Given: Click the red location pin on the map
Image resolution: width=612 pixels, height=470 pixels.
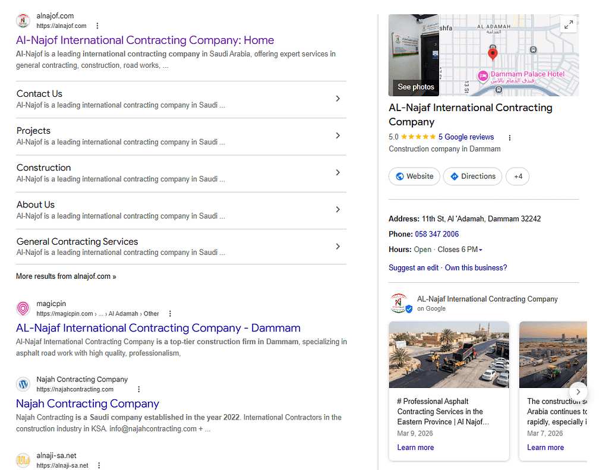Looking at the screenshot, I should [x=493, y=53].
